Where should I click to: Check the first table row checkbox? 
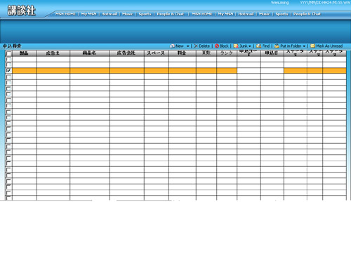[x=8, y=59]
